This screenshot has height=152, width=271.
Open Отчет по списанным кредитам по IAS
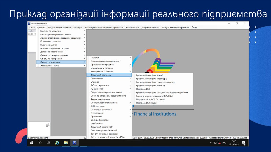tap(109, 96)
